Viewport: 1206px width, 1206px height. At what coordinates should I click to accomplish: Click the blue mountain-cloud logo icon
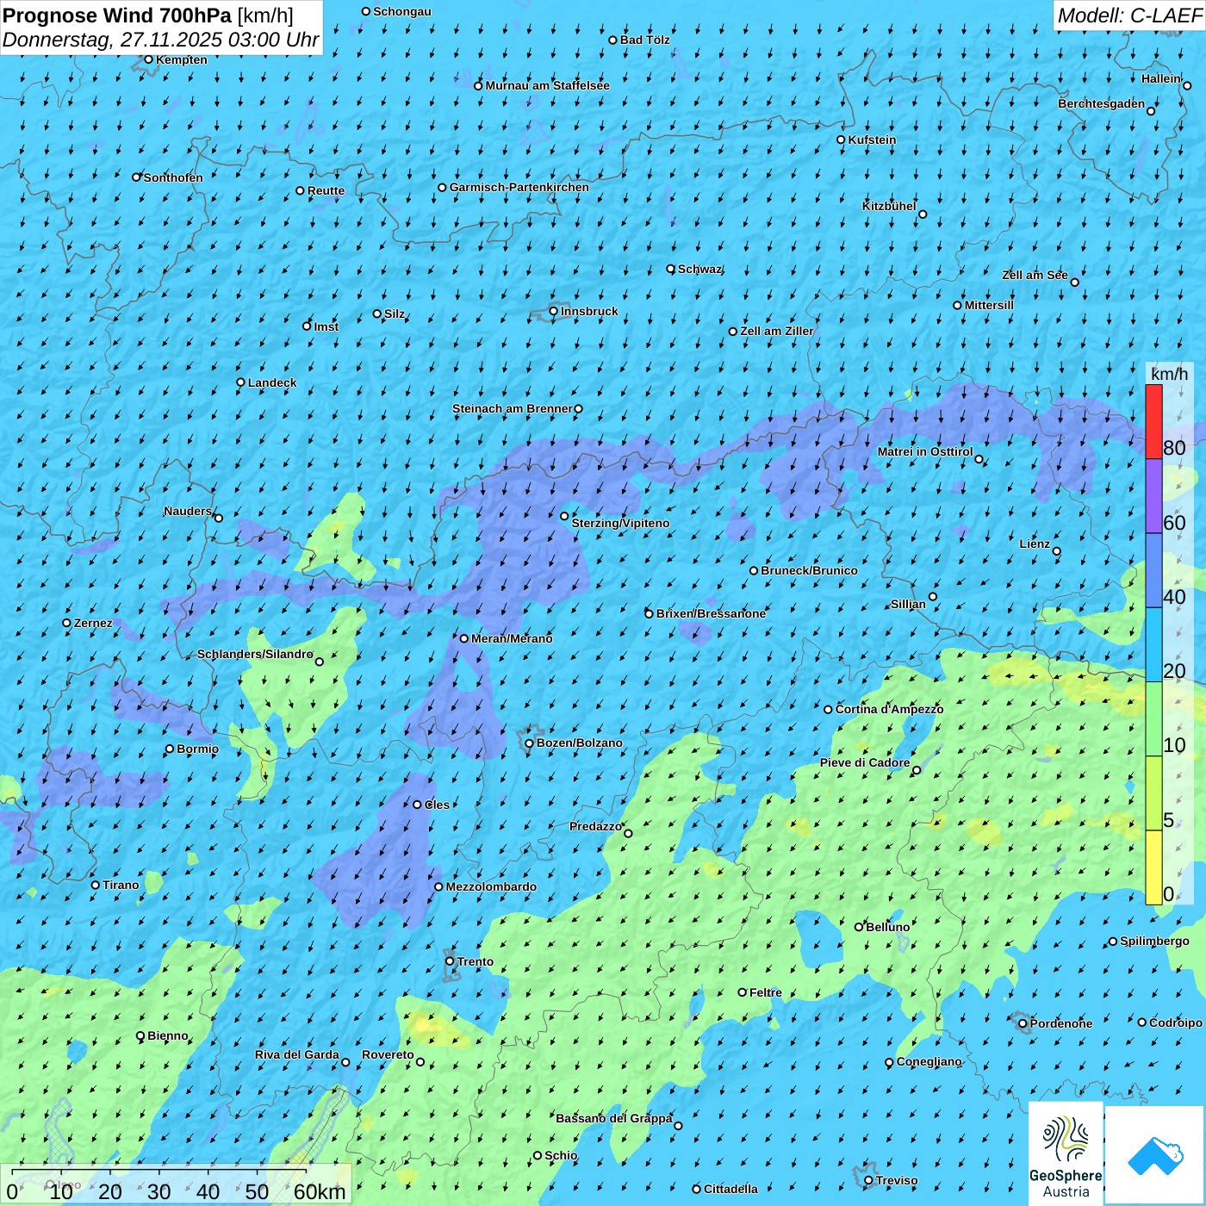click(1155, 1155)
